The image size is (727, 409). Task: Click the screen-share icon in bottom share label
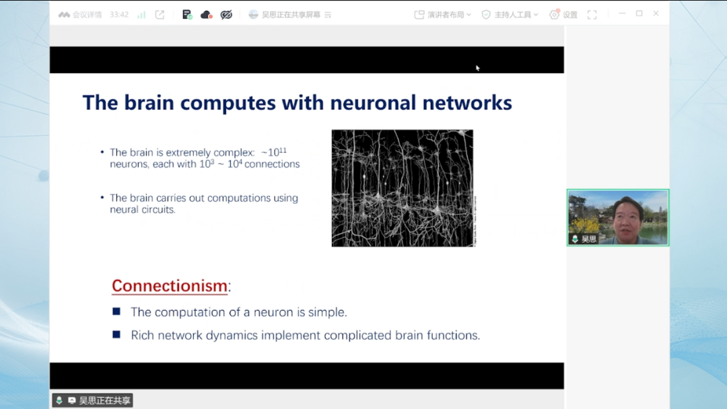pos(72,400)
